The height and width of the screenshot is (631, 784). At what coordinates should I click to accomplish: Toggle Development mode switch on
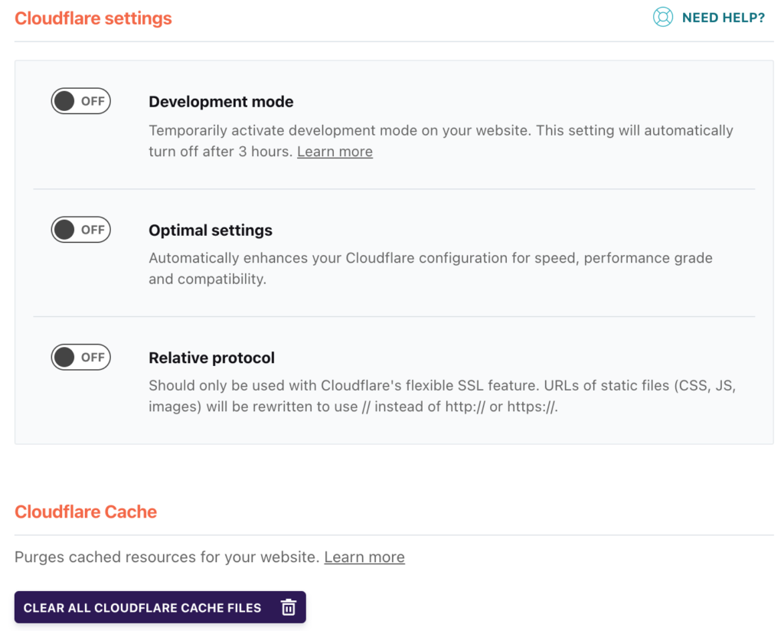click(80, 101)
